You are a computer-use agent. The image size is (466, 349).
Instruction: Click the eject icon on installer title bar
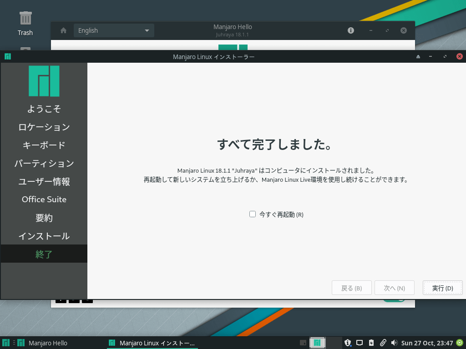point(418,56)
